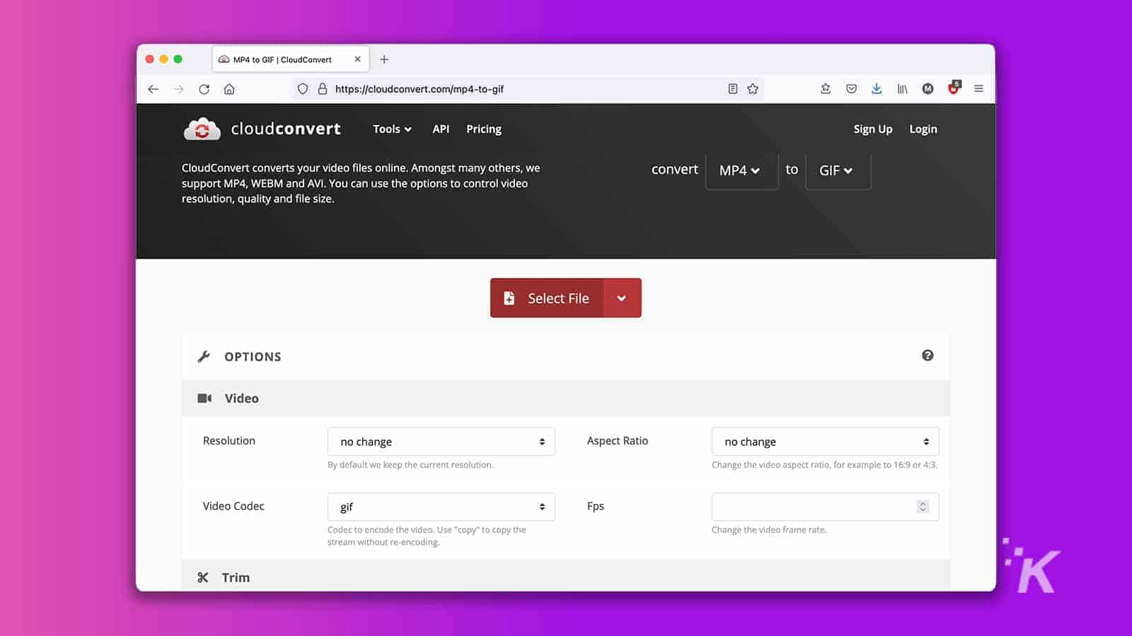Click "Change the video frame rate." hint
The image size is (1132, 636).
click(x=769, y=530)
